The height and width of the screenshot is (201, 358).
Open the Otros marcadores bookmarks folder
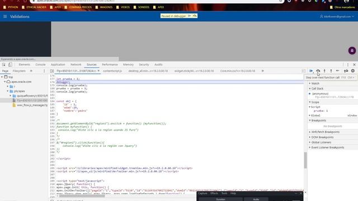tap(342, 7)
